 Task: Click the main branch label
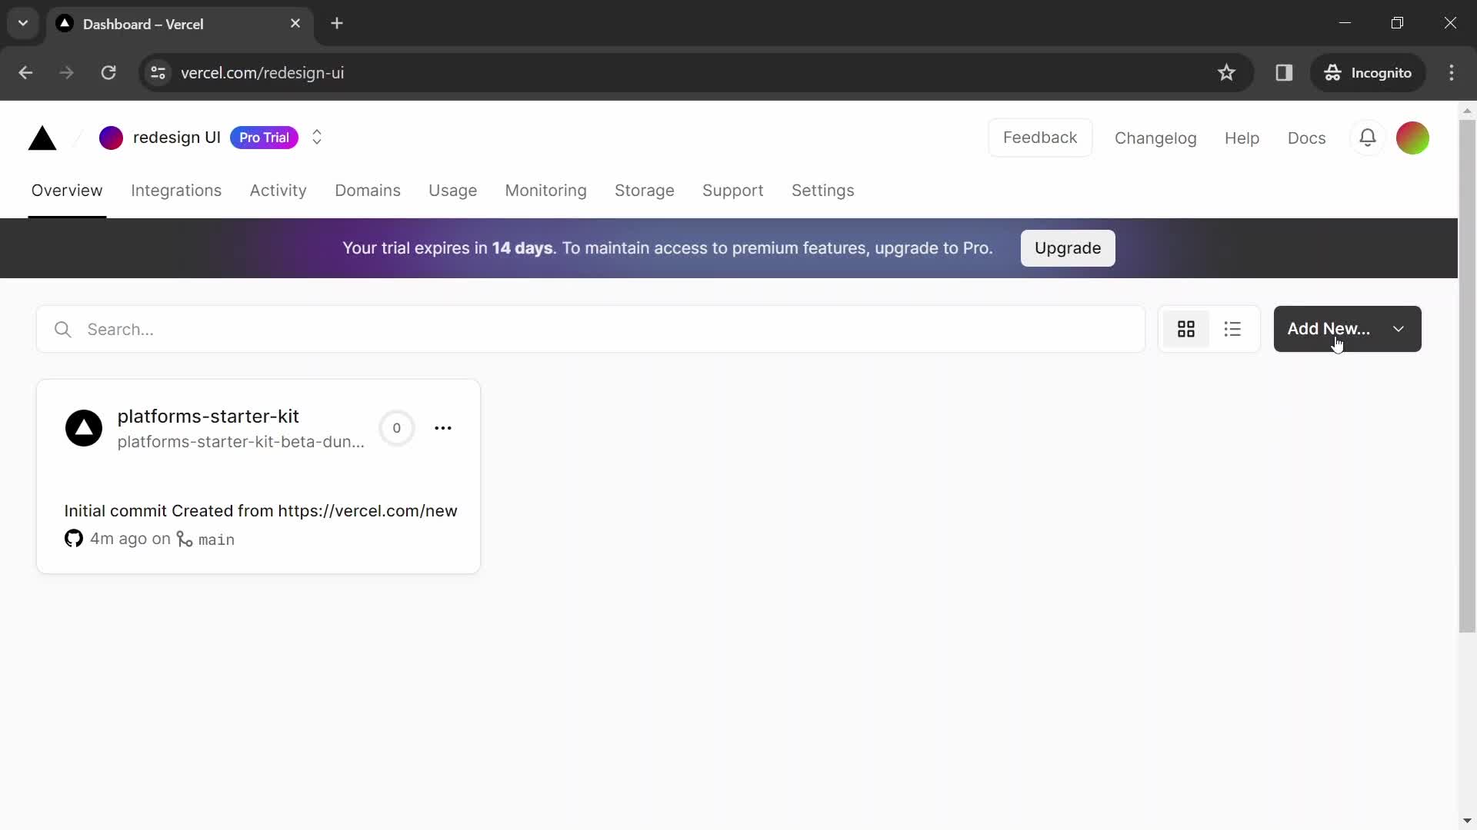click(x=216, y=539)
